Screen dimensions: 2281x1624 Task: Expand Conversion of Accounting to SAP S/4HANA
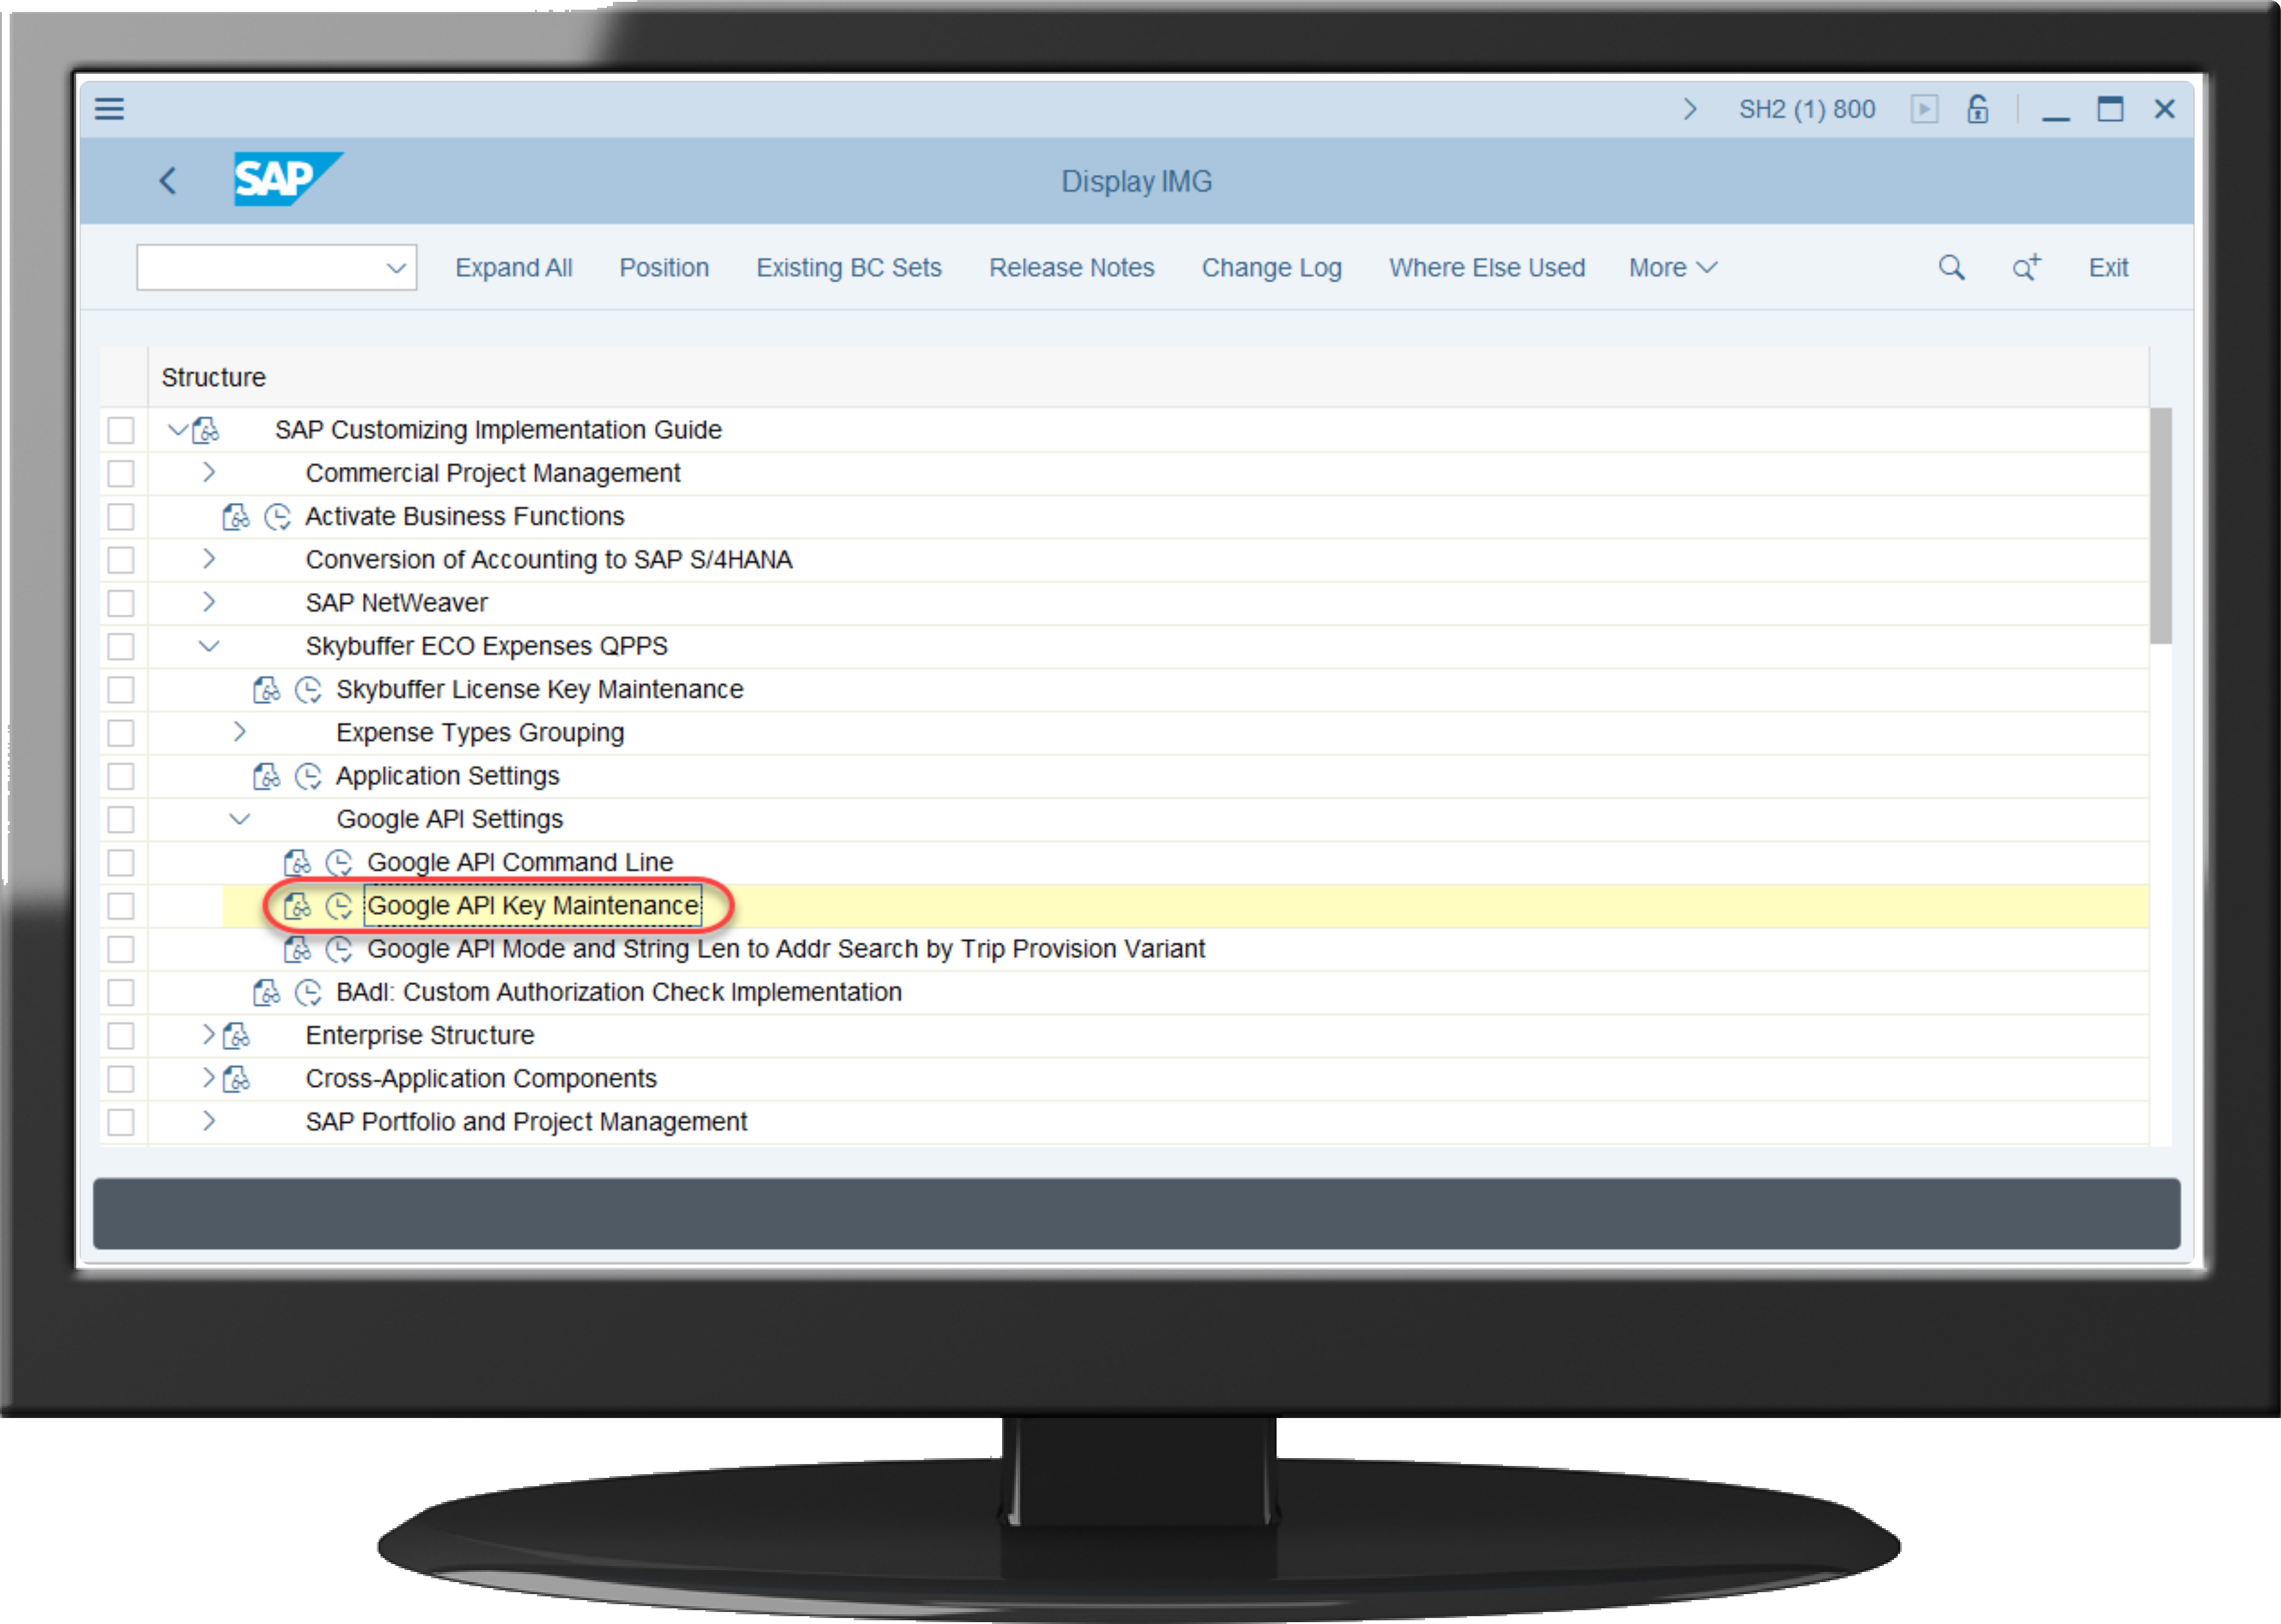(x=208, y=559)
